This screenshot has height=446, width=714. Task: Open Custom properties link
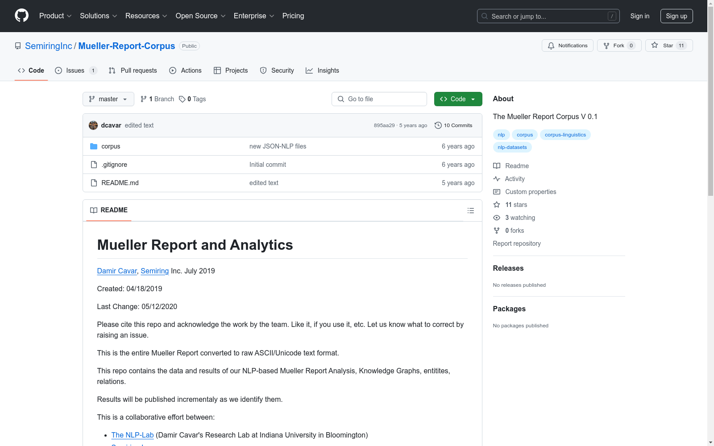(525, 192)
